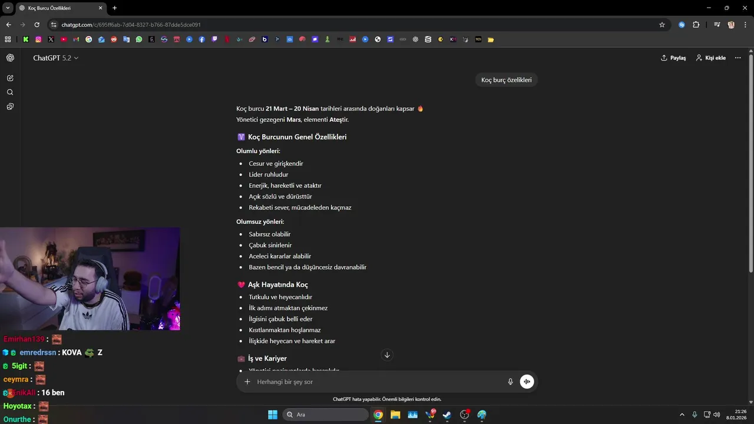The height and width of the screenshot is (424, 754).
Task: Open chat search from the sidebar magnifier
Action: point(10,92)
